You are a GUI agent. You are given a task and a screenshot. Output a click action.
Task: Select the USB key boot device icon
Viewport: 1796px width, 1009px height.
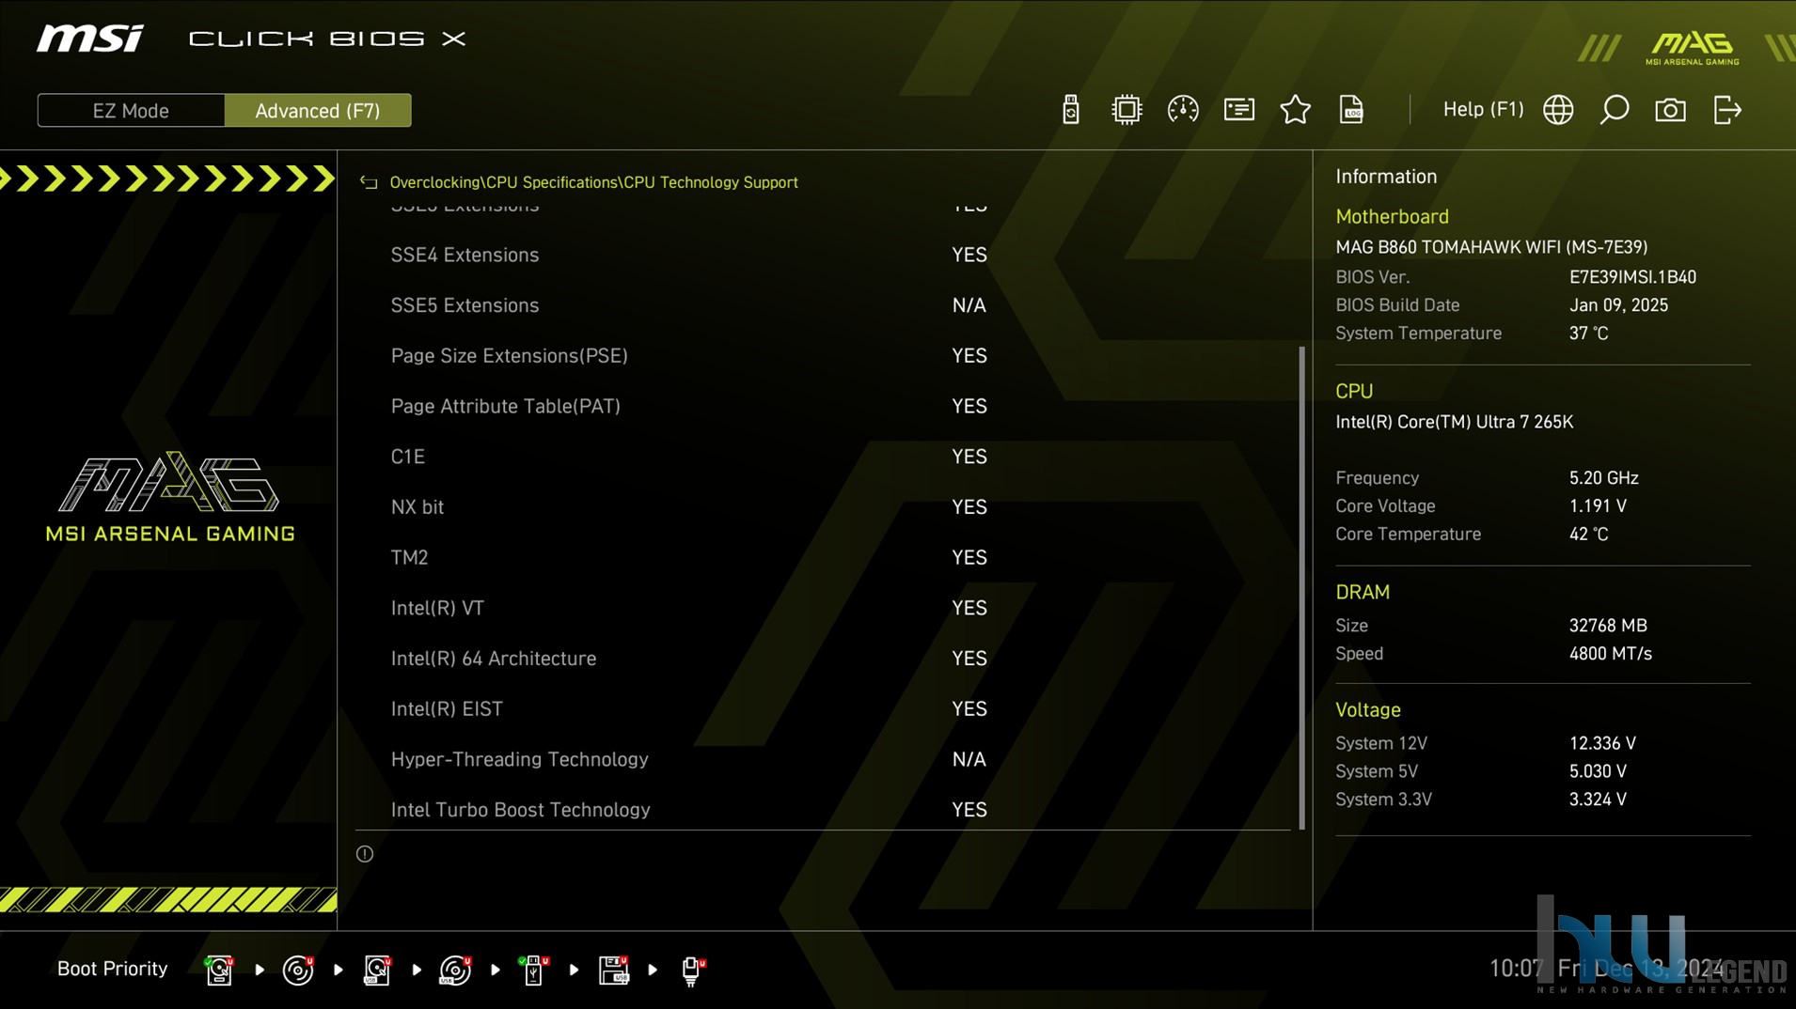(x=534, y=970)
